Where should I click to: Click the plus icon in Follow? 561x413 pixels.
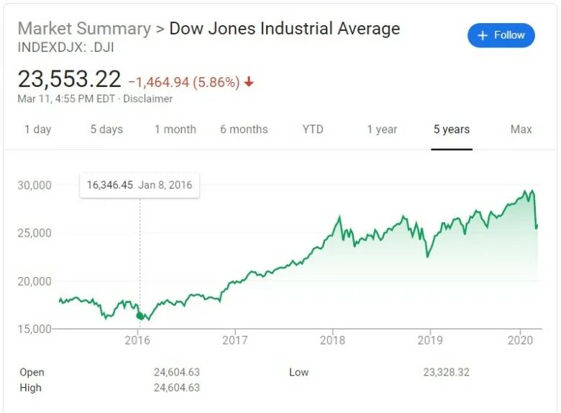coord(483,35)
